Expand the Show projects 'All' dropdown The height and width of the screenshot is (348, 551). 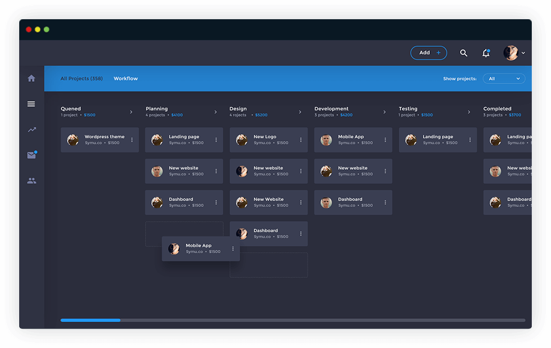tap(504, 79)
